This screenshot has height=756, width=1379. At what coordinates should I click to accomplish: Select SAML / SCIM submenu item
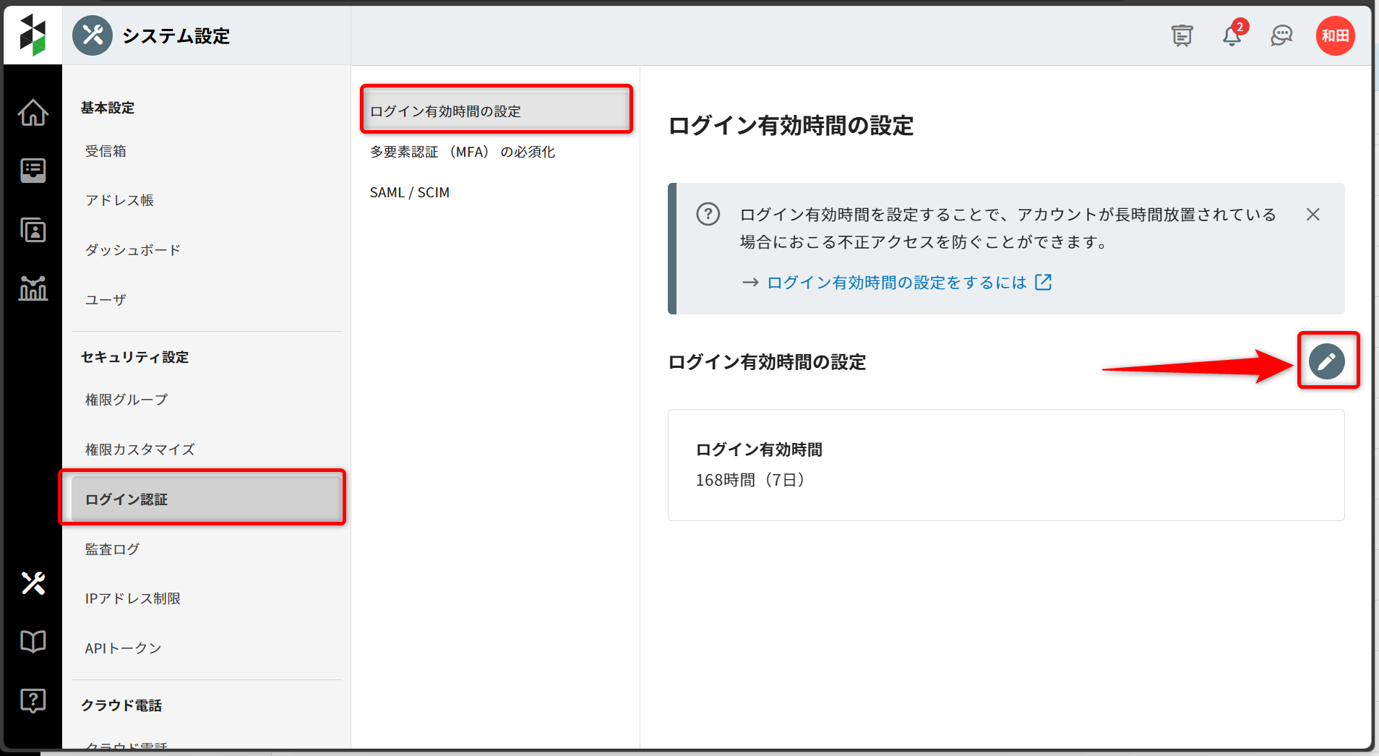pyautogui.click(x=410, y=193)
